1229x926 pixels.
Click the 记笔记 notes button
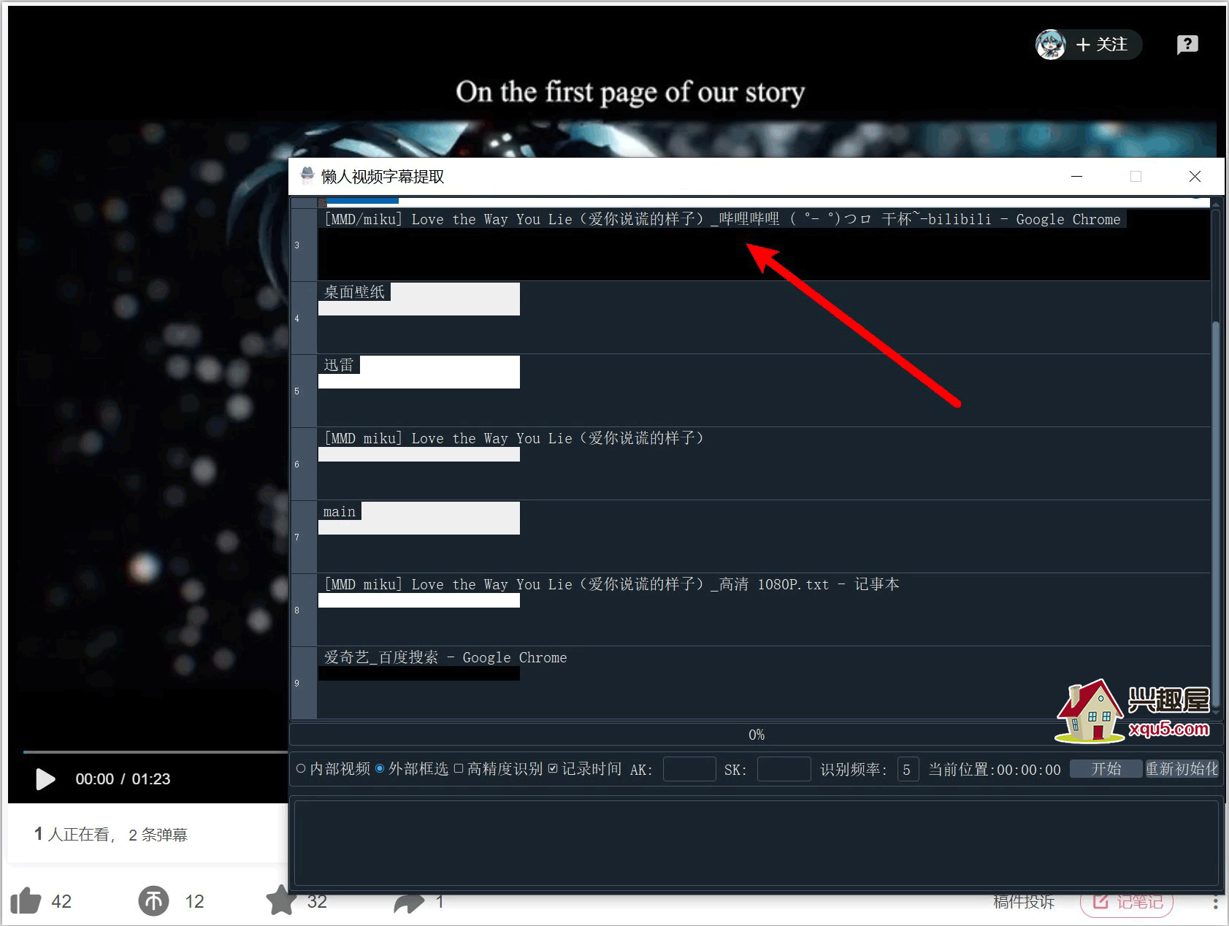pyautogui.click(x=1127, y=902)
